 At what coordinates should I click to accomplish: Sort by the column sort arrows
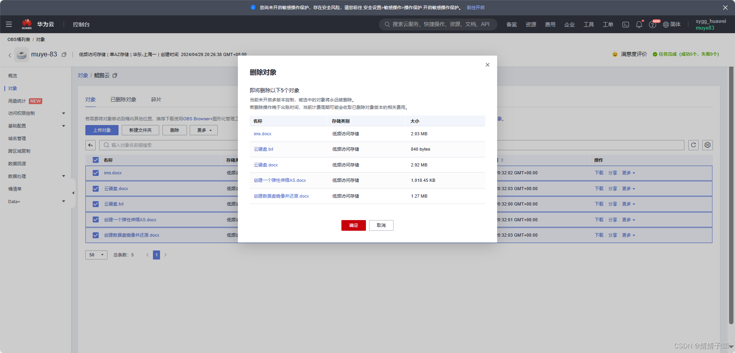pyautogui.click(x=502, y=160)
